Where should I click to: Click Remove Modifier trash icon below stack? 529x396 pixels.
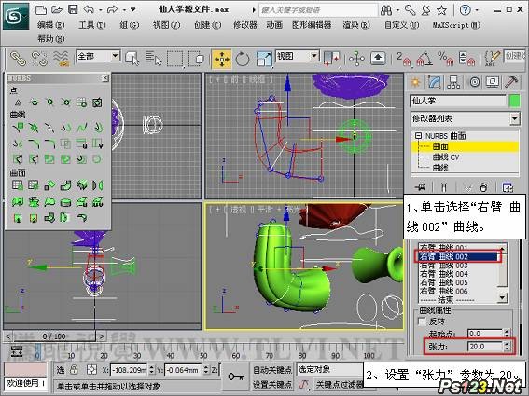tap(483, 187)
